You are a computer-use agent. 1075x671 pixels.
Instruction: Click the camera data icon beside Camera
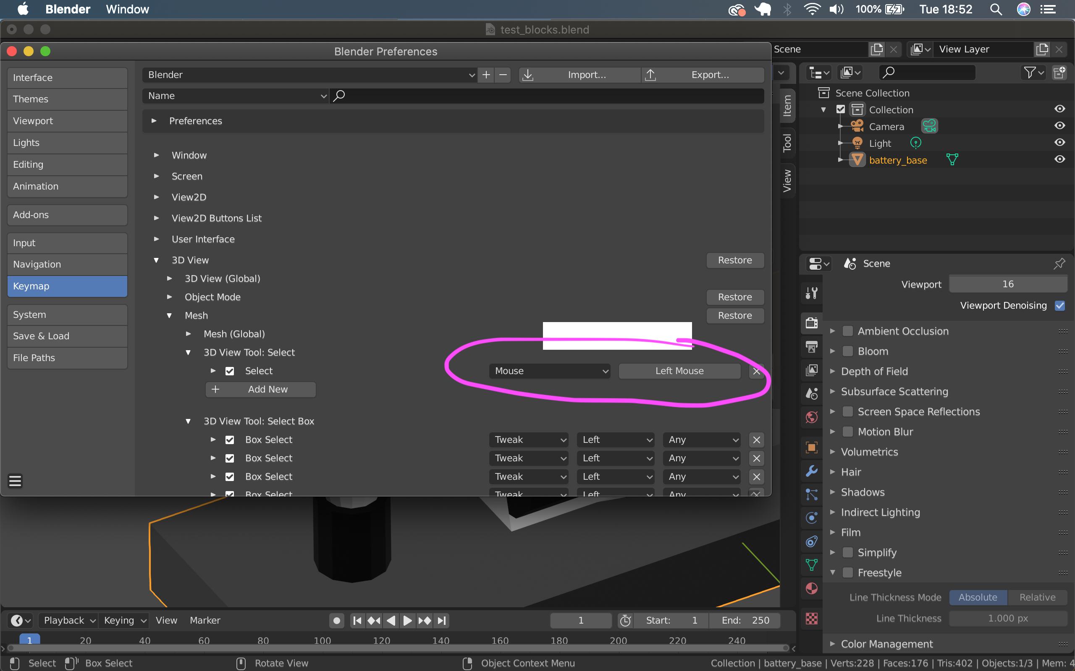[x=929, y=127]
